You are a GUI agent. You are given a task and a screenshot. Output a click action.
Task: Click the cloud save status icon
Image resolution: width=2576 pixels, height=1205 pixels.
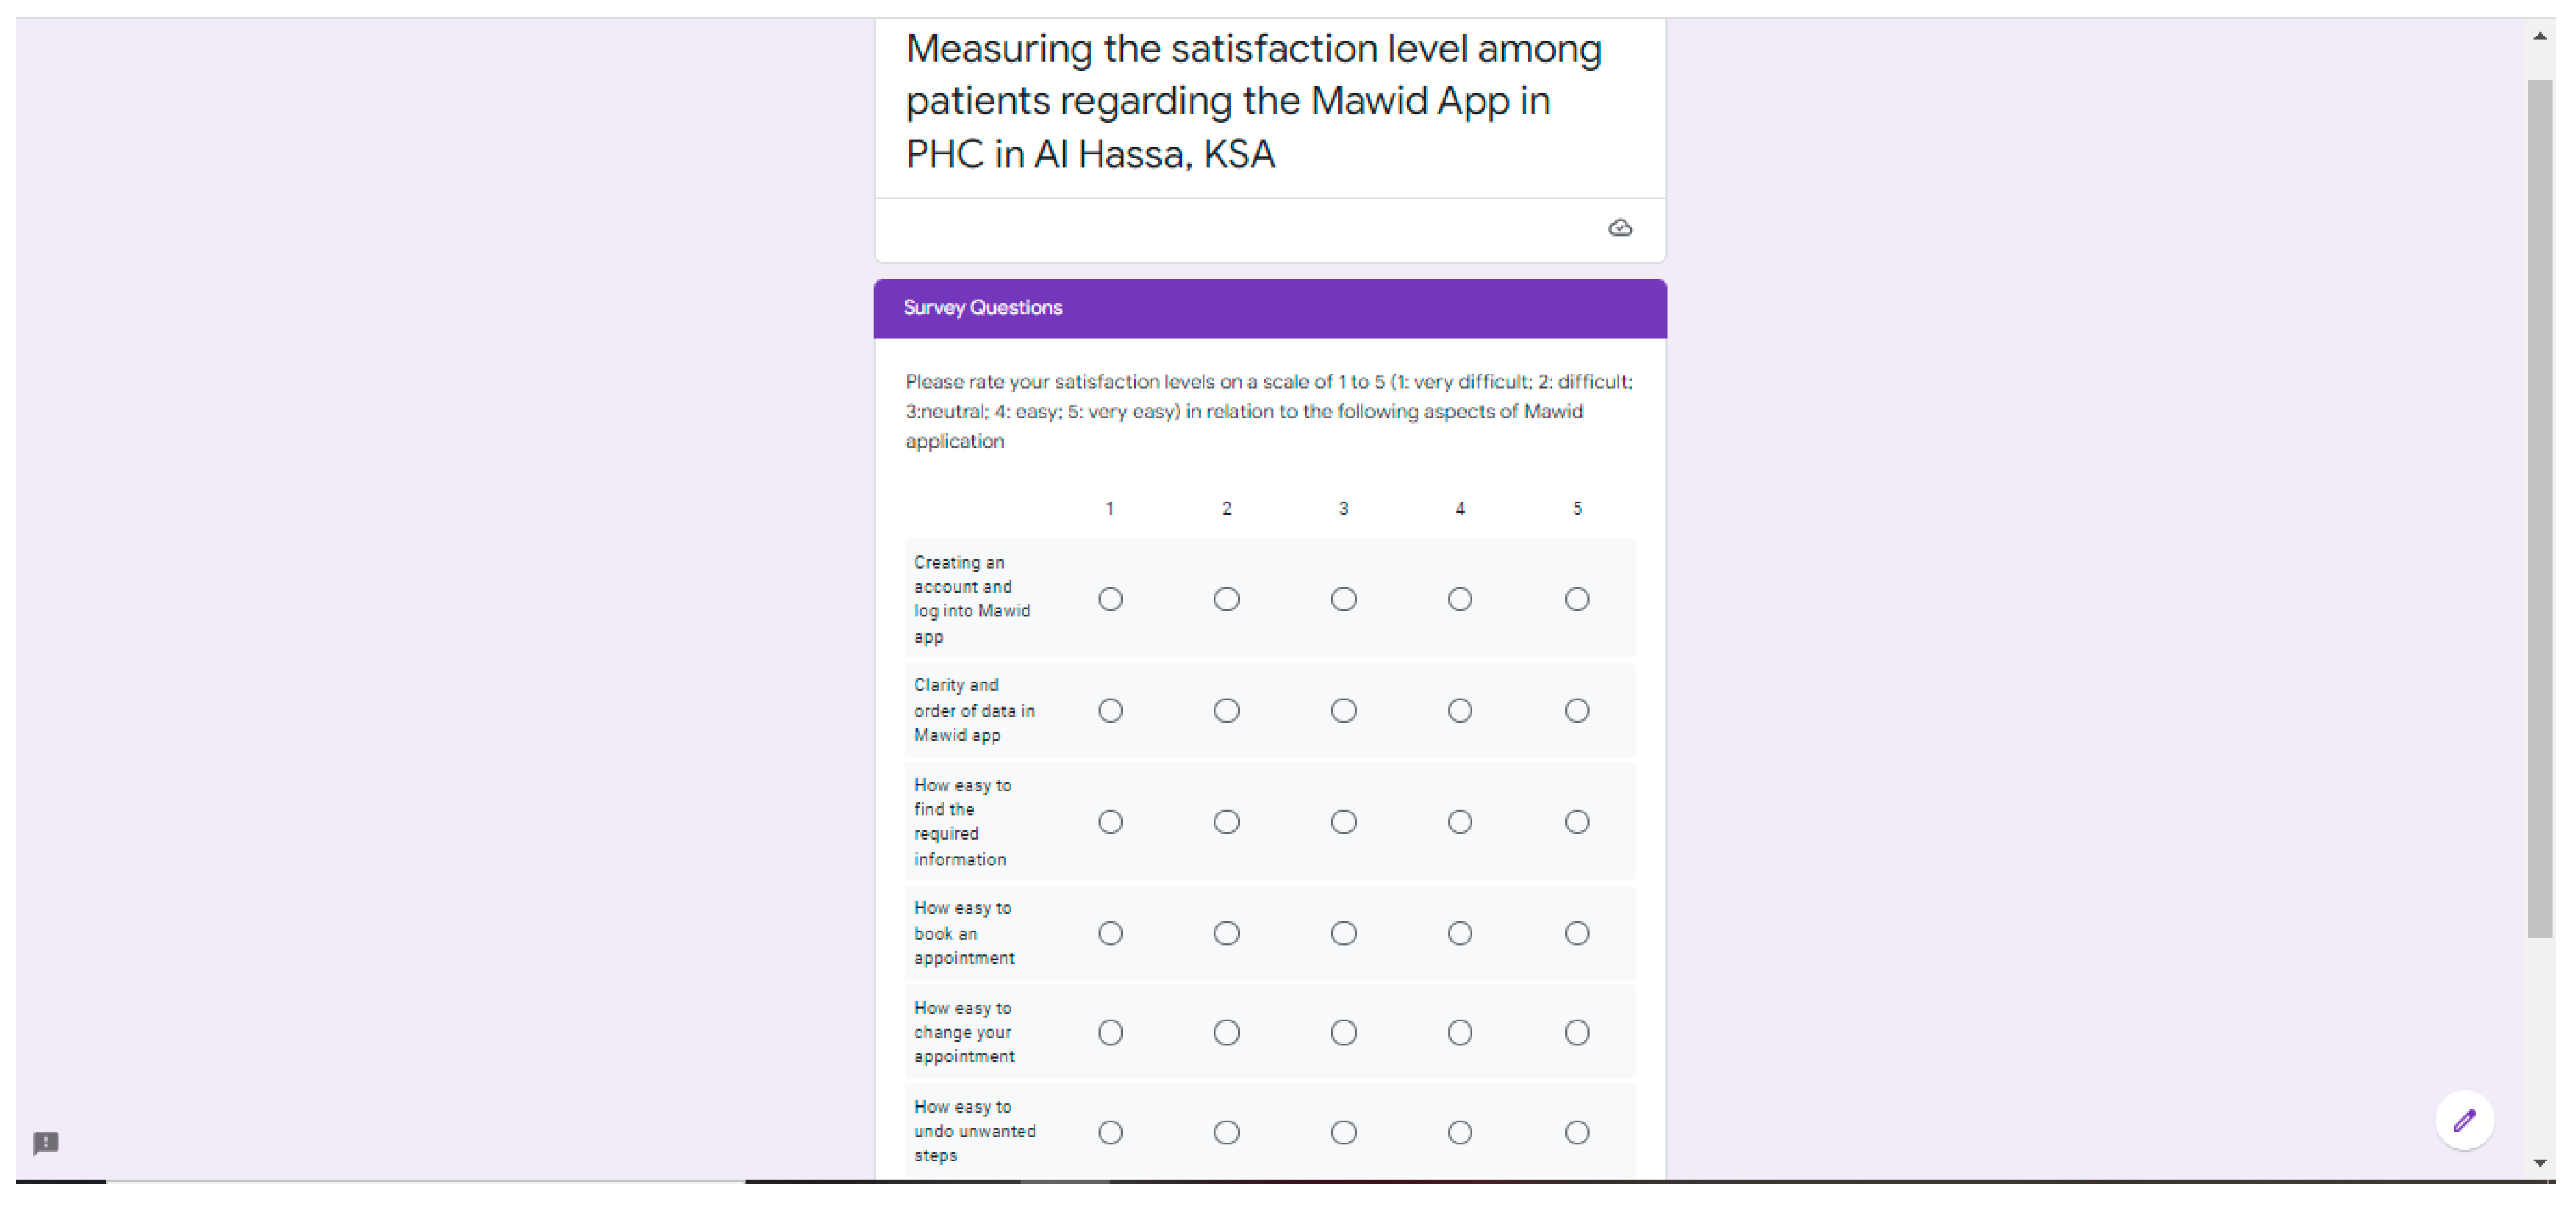tap(1620, 229)
